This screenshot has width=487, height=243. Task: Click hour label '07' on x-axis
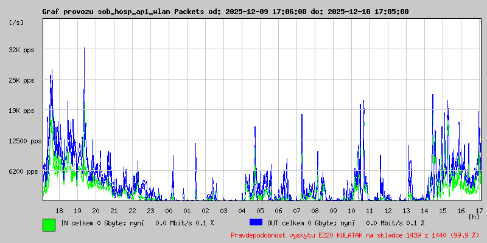296,211
